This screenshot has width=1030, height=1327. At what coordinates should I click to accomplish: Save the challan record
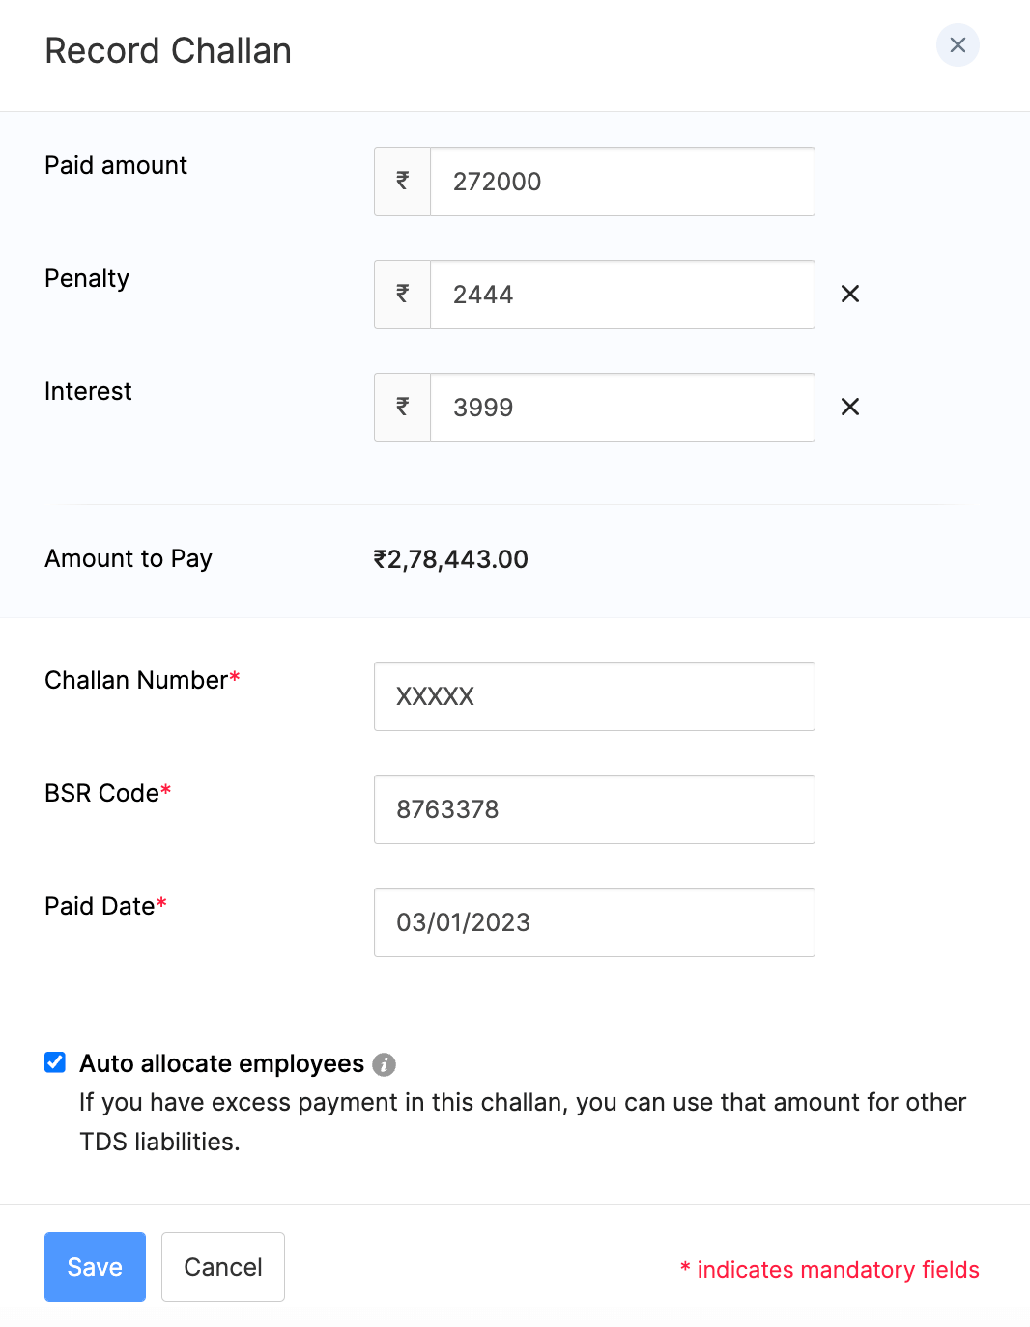pos(95,1267)
